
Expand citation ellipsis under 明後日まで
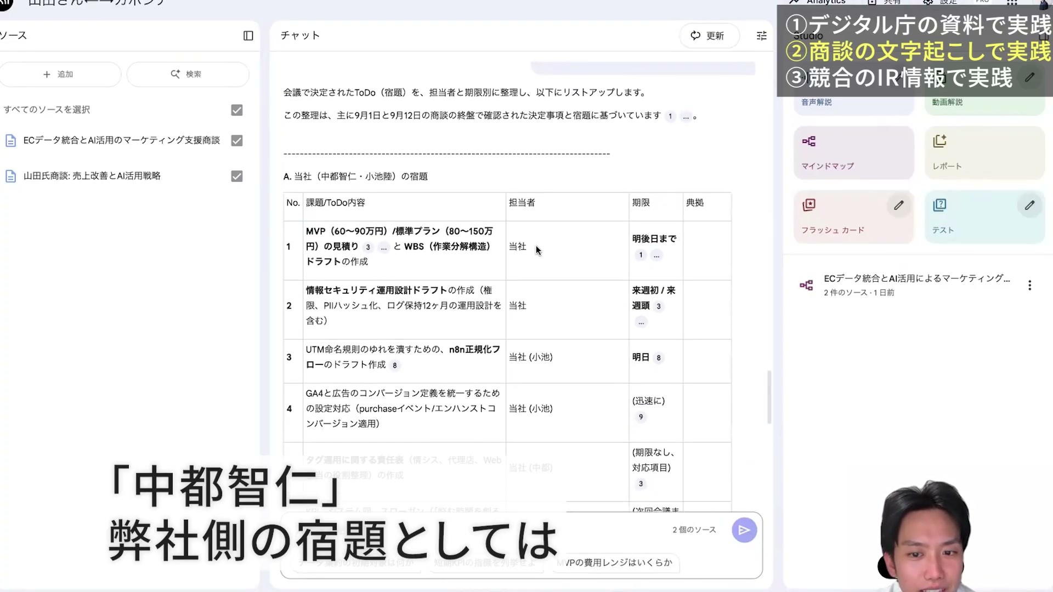(x=656, y=255)
